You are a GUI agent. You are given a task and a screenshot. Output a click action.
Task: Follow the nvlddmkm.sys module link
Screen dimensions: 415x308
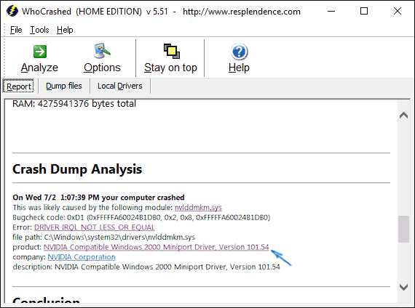click(x=198, y=208)
